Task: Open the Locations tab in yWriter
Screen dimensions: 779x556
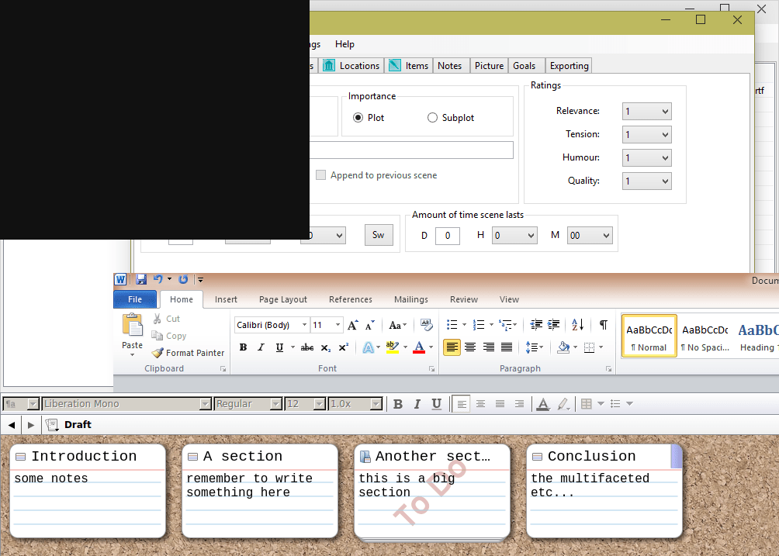Action: tap(351, 66)
